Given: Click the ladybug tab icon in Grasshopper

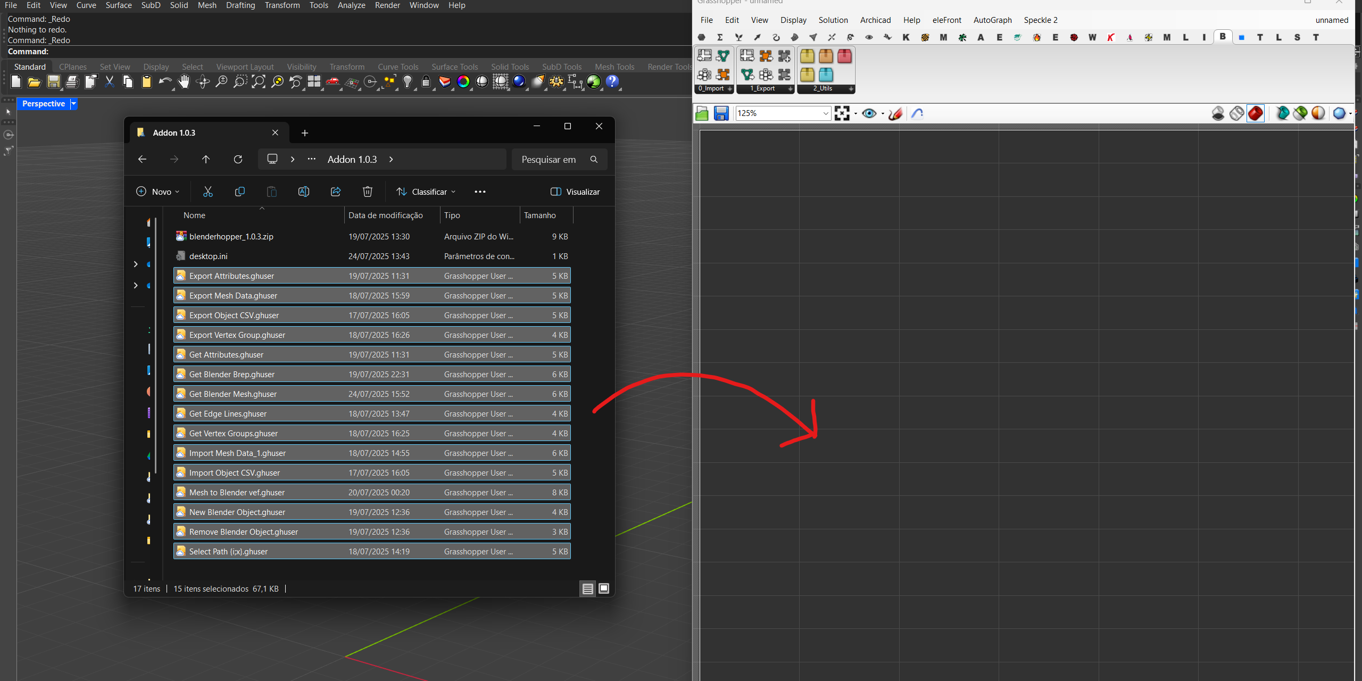Looking at the screenshot, I should 1074,37.
